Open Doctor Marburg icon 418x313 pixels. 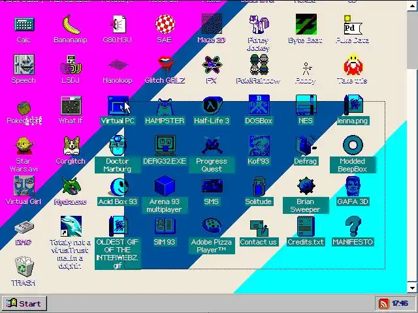tap(118, 145)
